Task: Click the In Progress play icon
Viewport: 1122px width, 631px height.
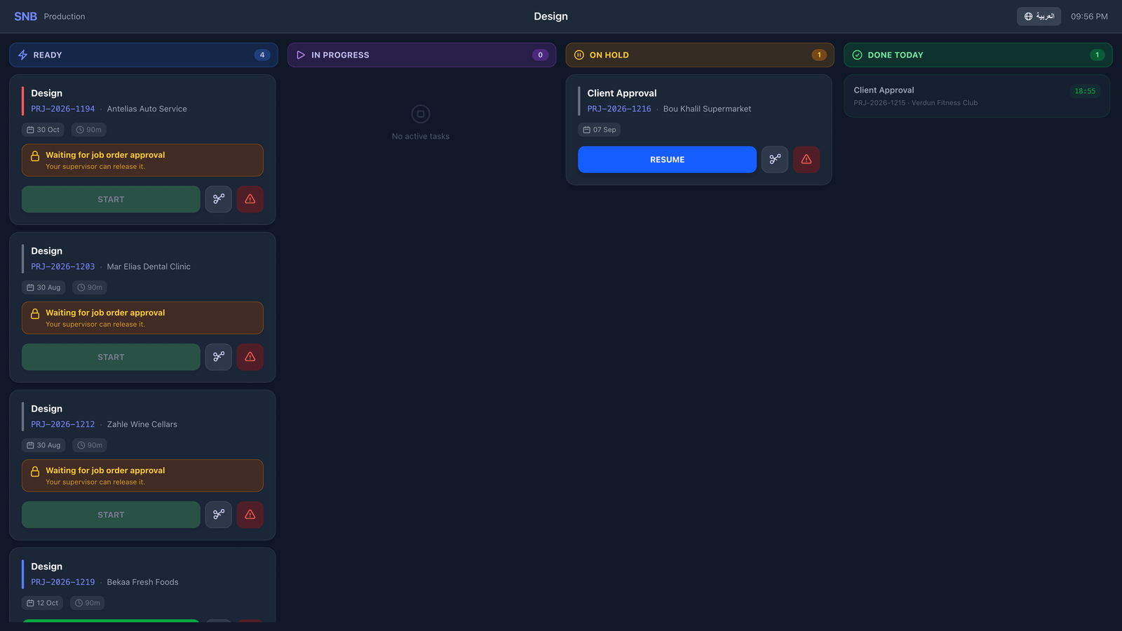Action: pos(301,55)
